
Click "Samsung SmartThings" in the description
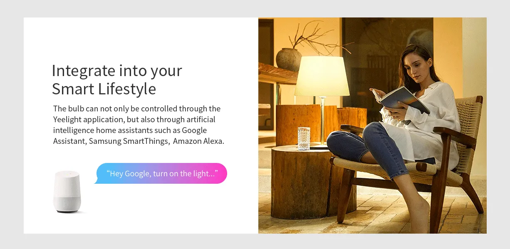tap(129, 141)
